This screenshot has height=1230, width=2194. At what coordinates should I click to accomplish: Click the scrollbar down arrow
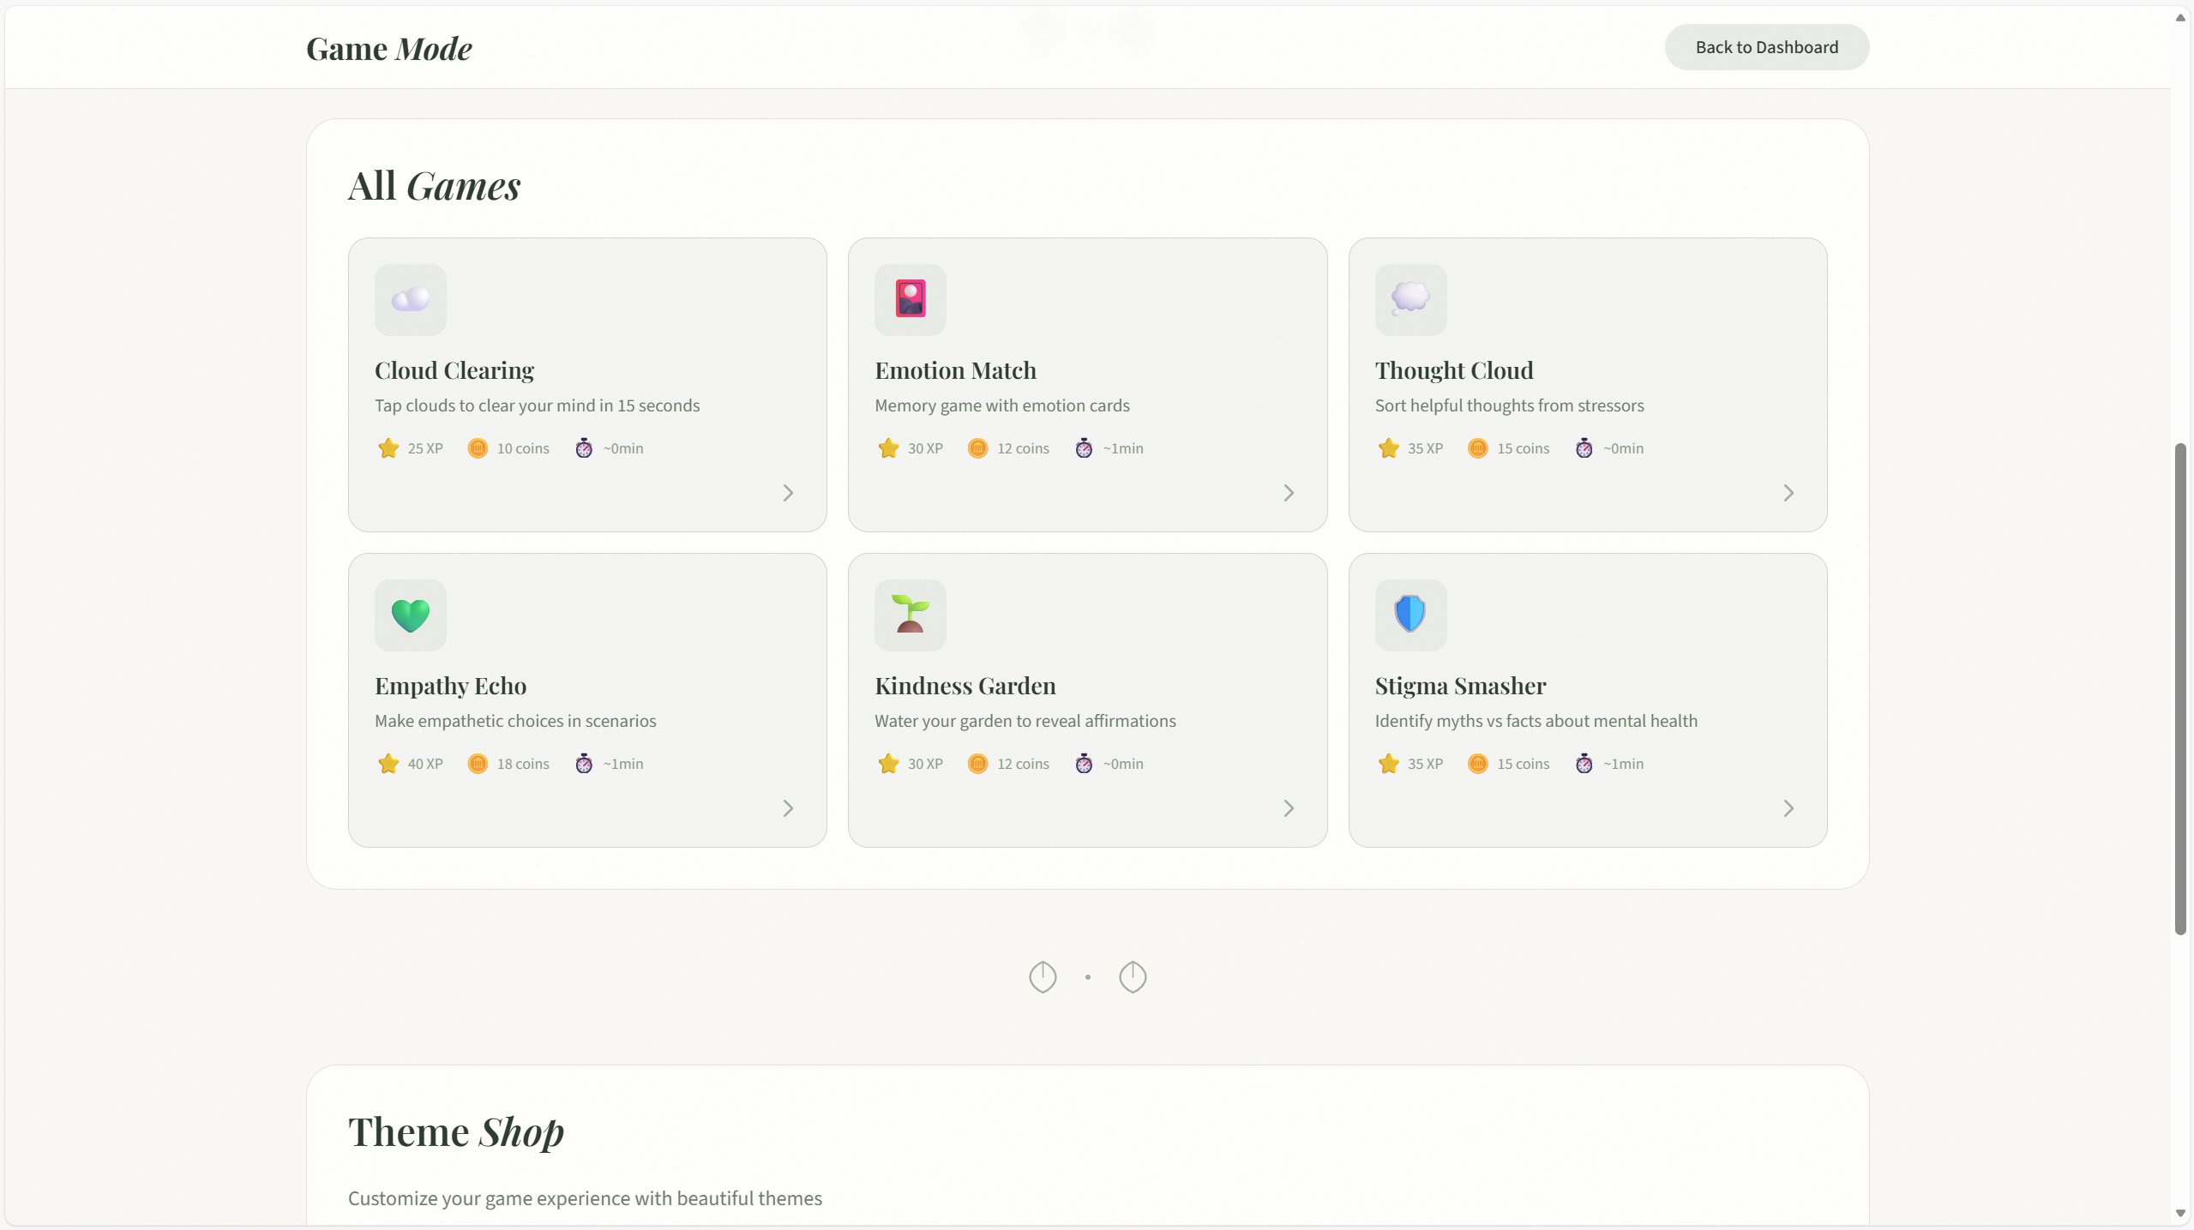[x=2180, y=1214]
